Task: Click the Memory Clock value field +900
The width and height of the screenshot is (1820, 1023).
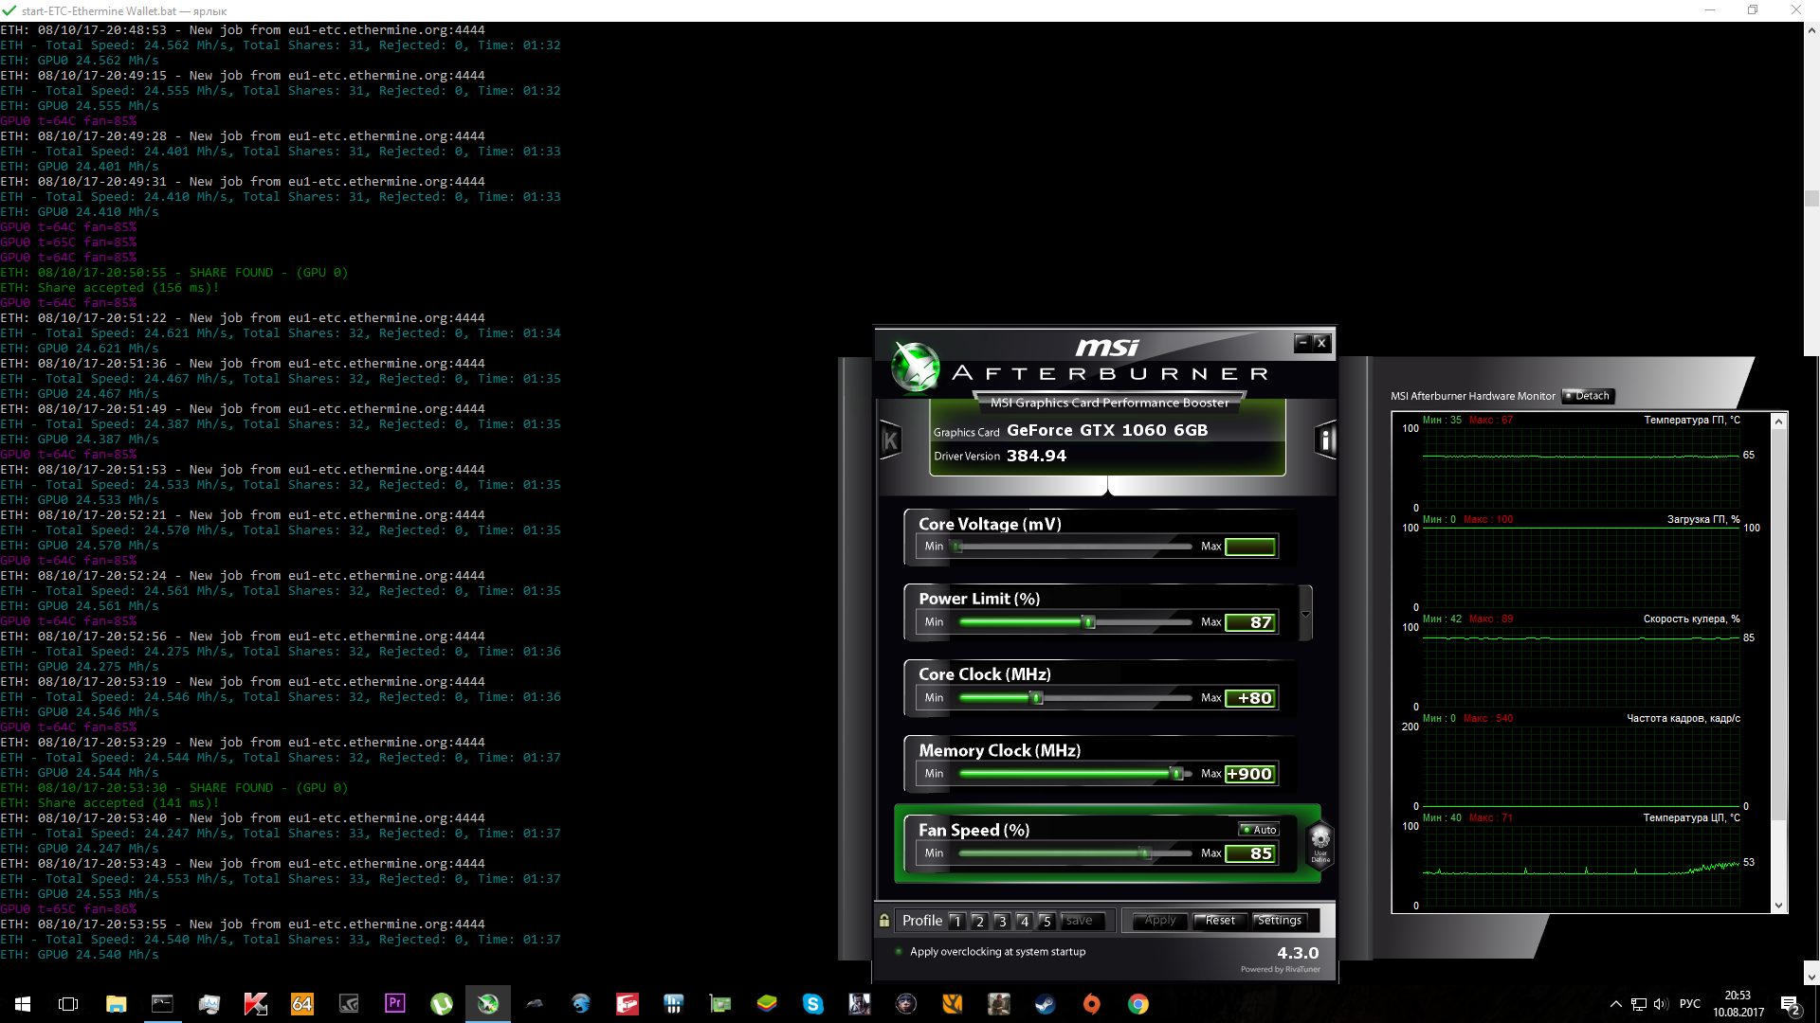Action: pos(1250,774)
